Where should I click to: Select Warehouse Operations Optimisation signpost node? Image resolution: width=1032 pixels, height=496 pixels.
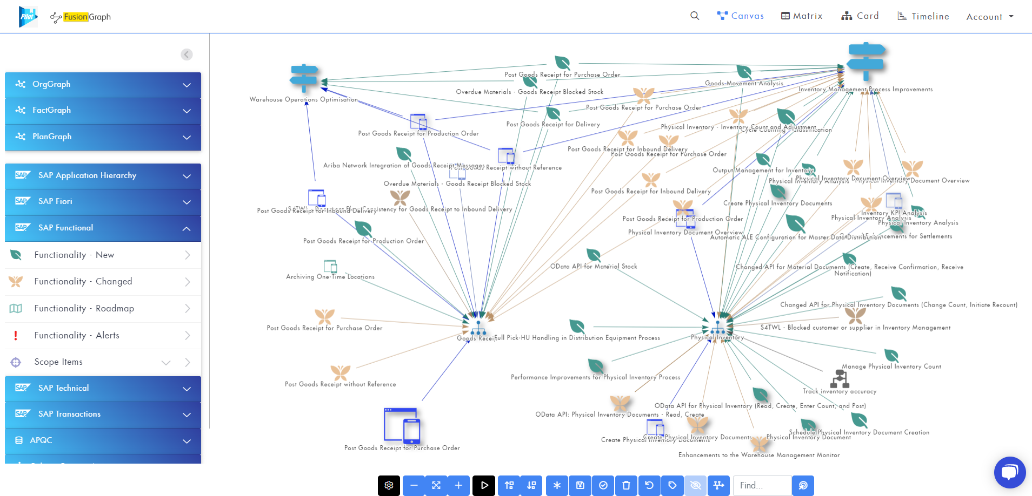[304, 78]
